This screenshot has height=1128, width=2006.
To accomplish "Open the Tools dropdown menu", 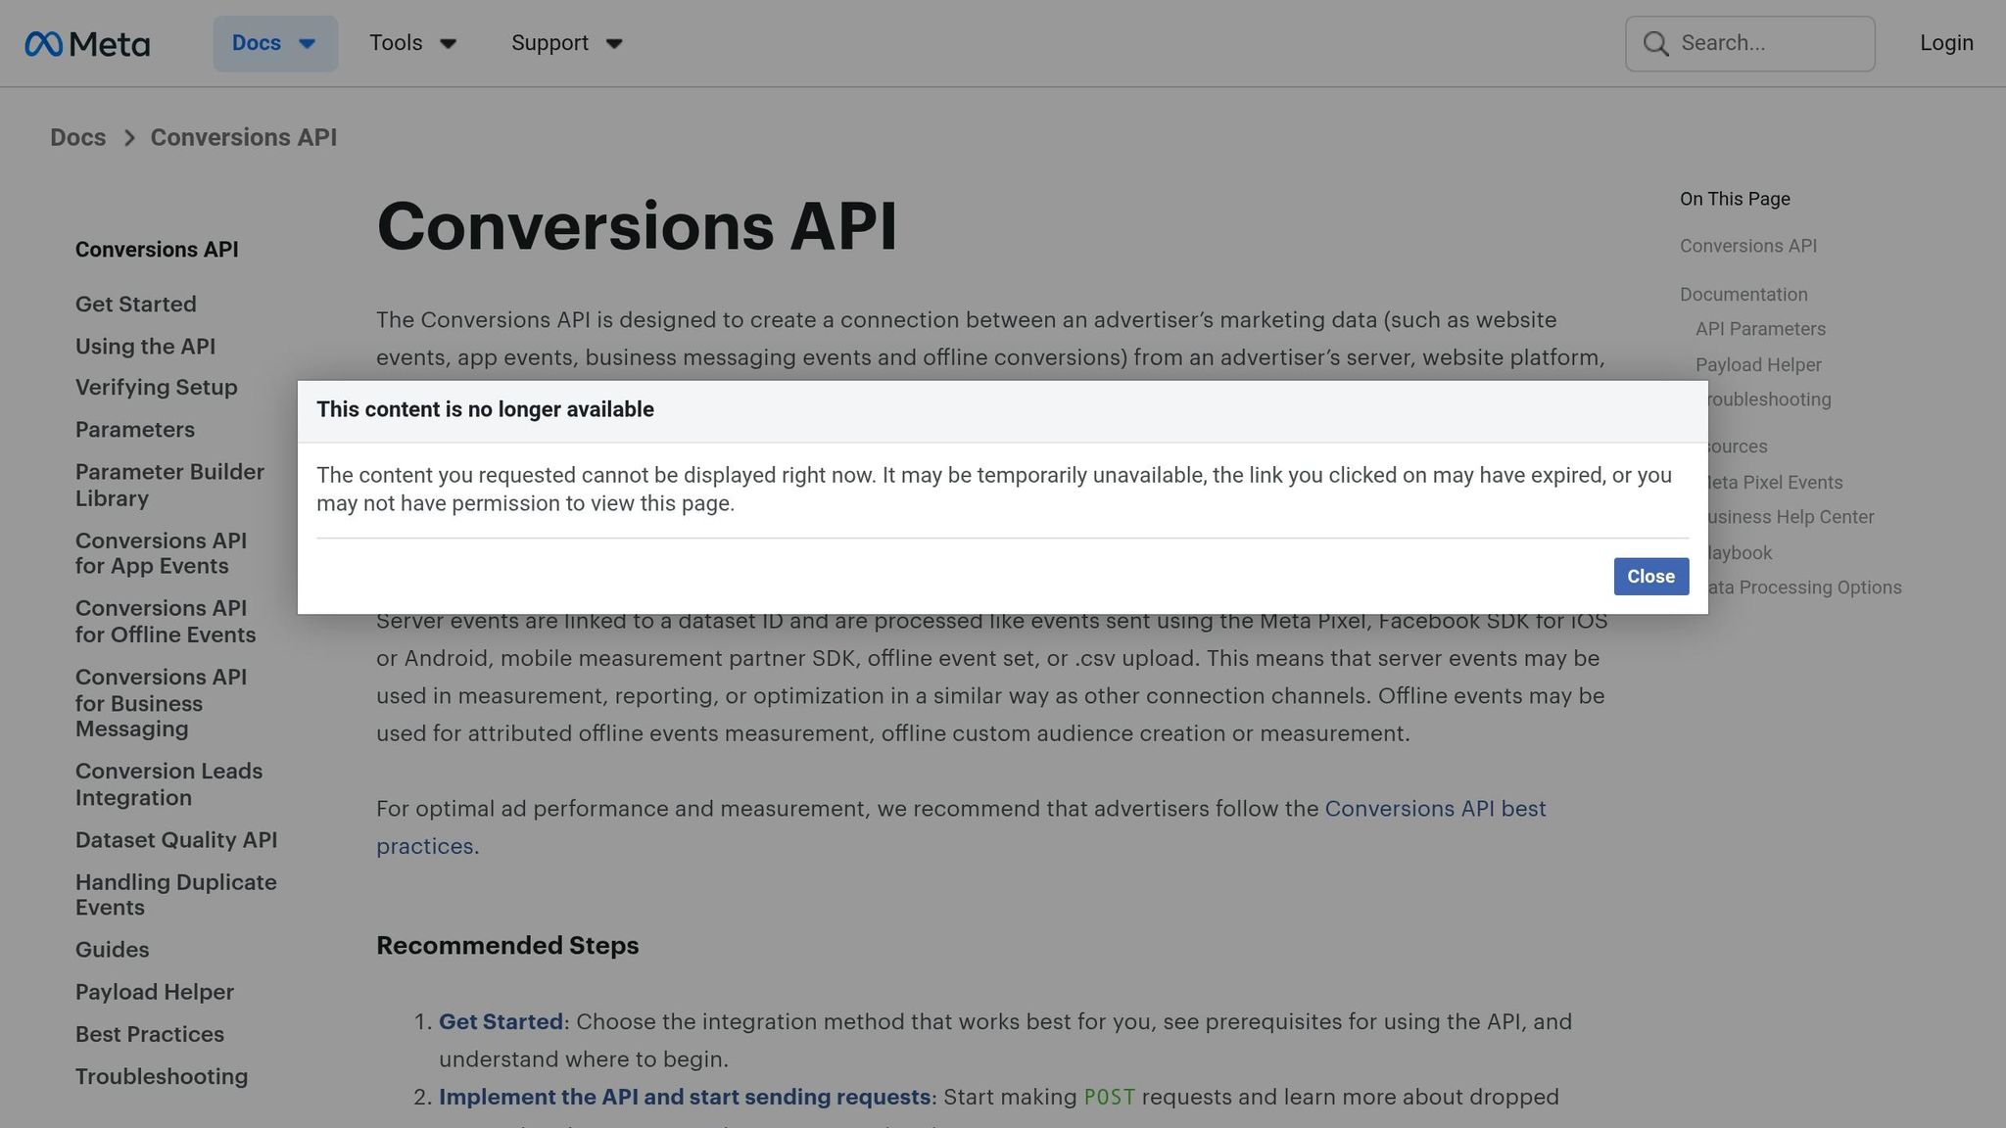I will [412, 43].
